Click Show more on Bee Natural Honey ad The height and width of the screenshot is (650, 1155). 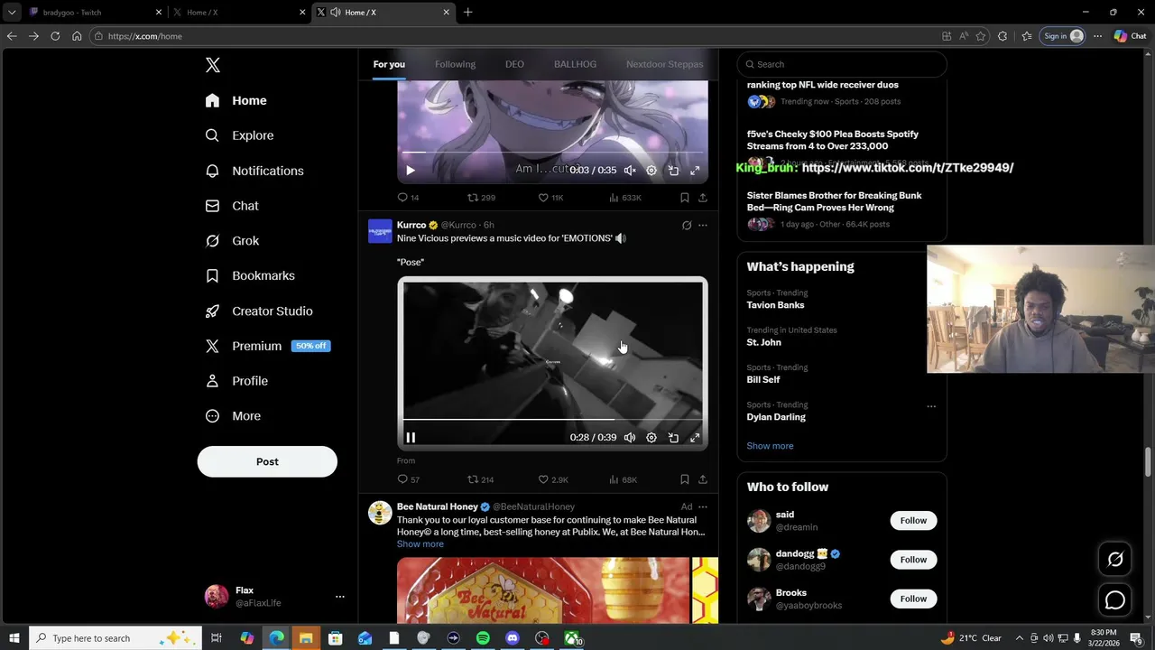420,544
